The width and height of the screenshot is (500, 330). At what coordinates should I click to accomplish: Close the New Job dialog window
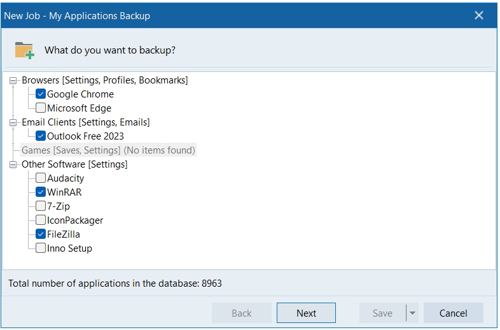point(479,15)
